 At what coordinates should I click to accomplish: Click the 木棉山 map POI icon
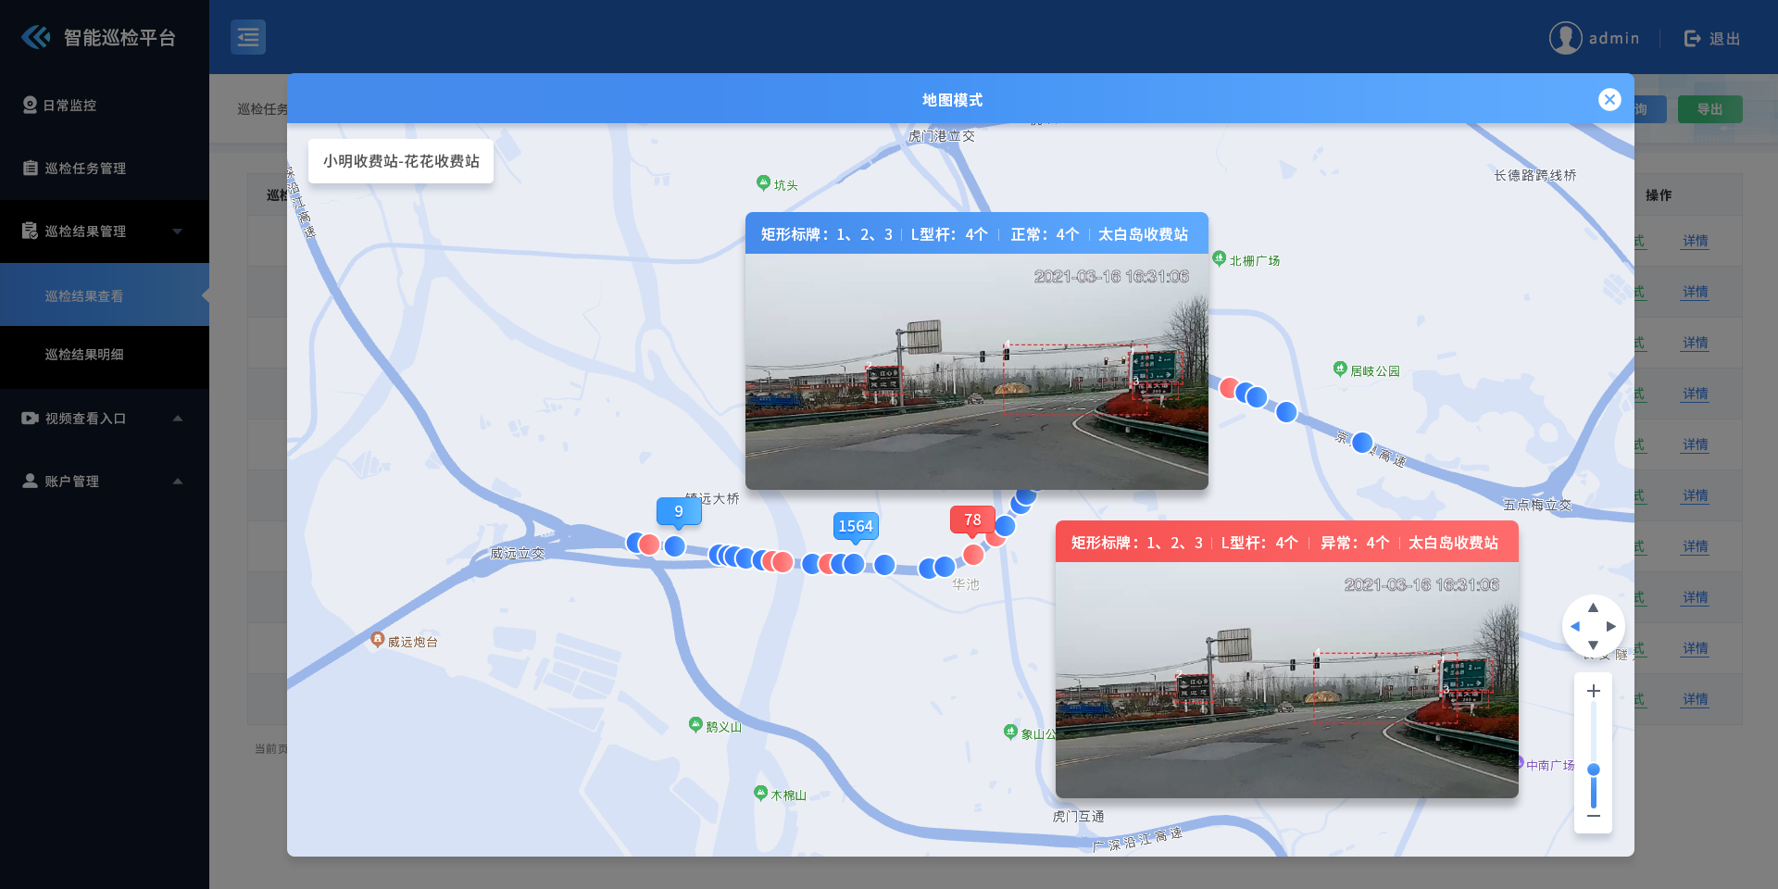click(760, 793)
